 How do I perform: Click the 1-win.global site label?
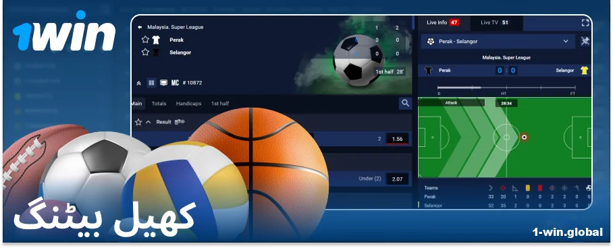pos(567,232)
